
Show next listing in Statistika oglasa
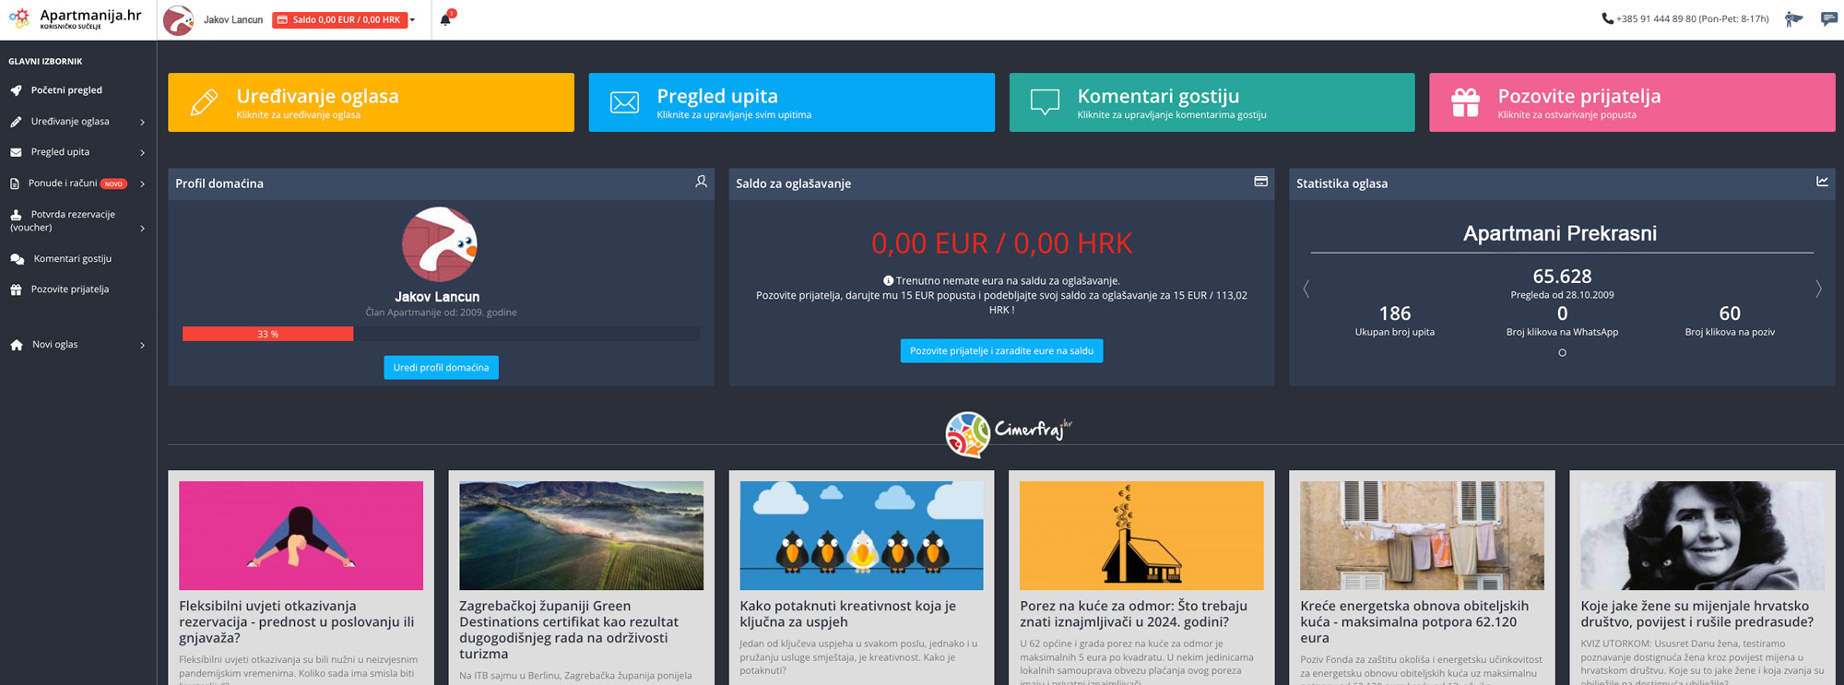1818,289
